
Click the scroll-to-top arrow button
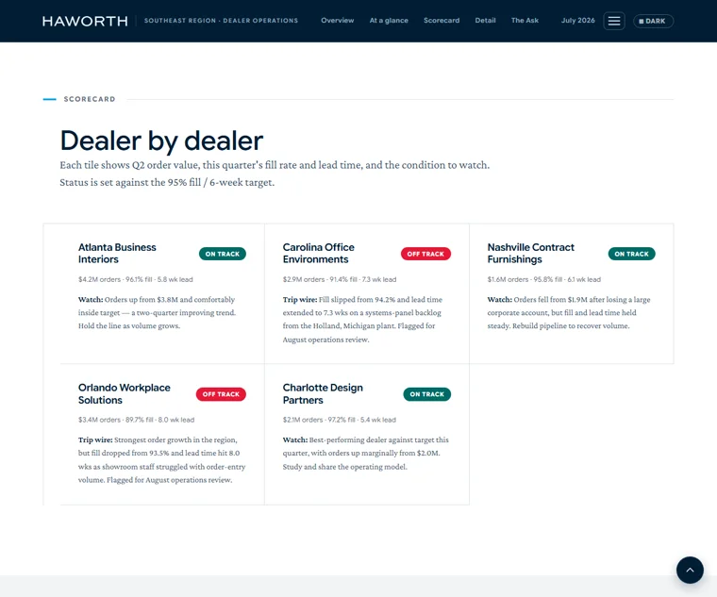click(690, 570)
